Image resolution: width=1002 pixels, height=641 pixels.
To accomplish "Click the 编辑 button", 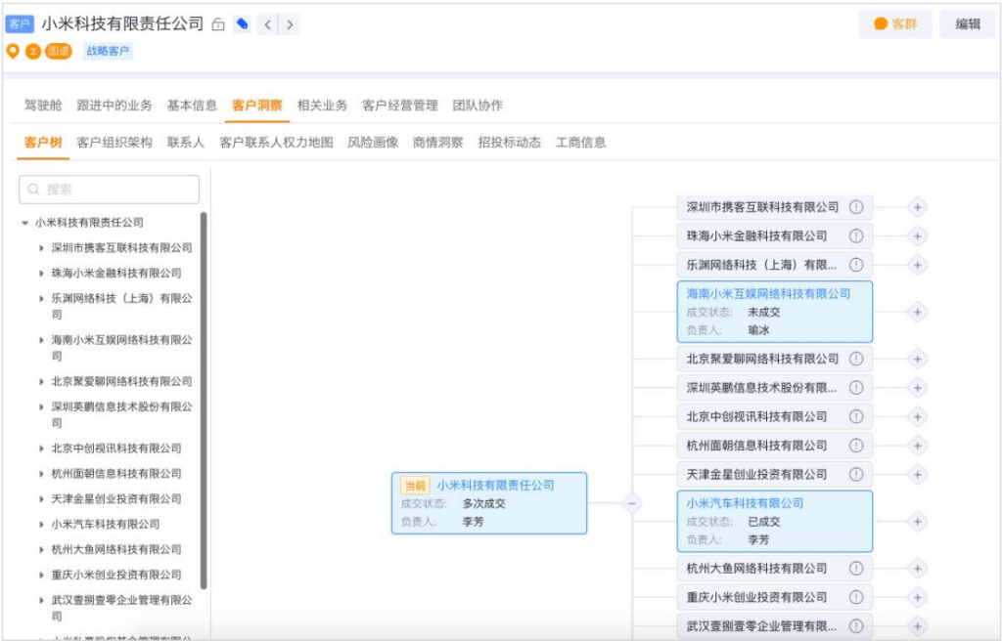I will 967,24.
